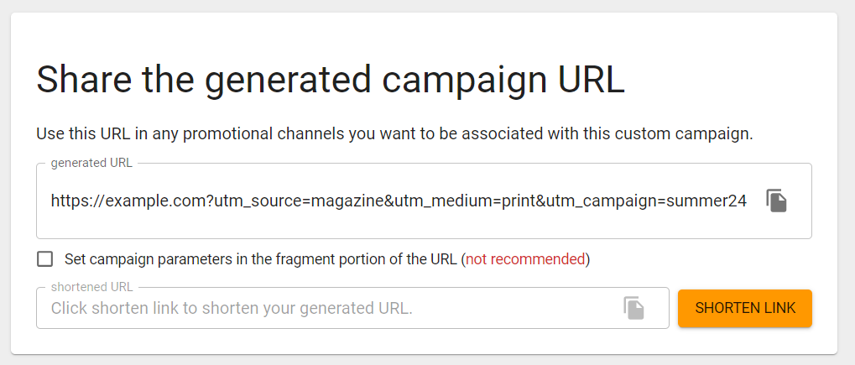The image size is (855, 365).
Task: Place cursor at utm_campaign=summer24 in the URL
Action: [645, 201]
